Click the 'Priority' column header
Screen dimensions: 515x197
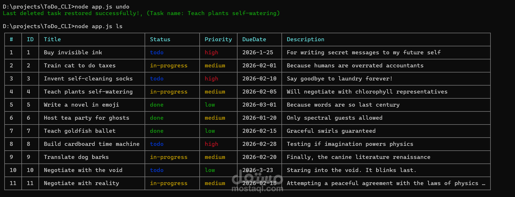click(218, 40)
